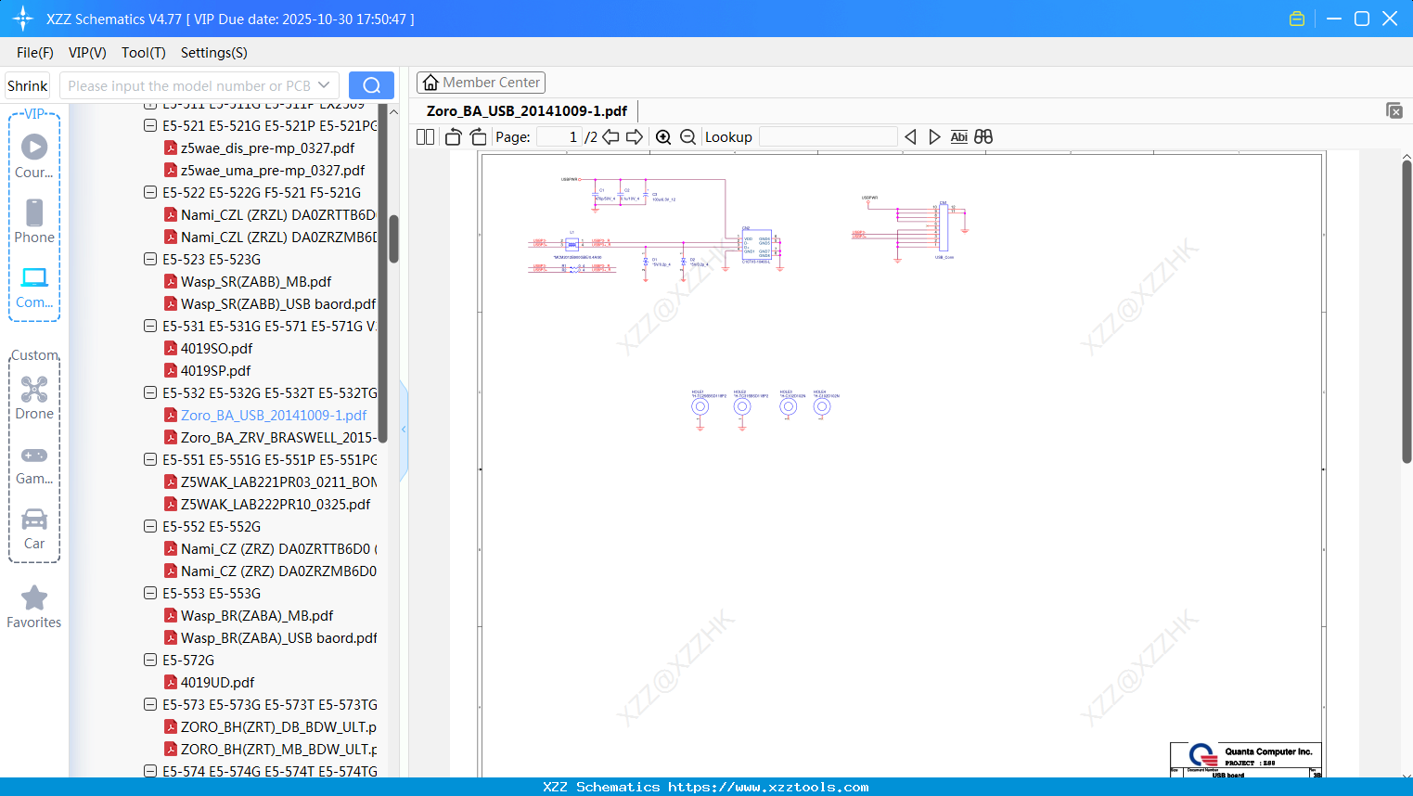Toggle the Abi whole-word match icon
The height and width of the screenshot is (796, 1413).
[x=959, y=137]
